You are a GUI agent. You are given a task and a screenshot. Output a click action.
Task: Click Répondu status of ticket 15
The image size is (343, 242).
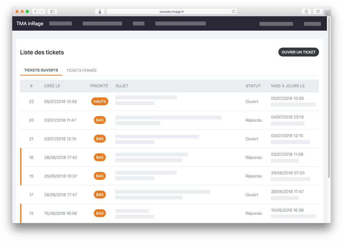(x=254, y=176)
